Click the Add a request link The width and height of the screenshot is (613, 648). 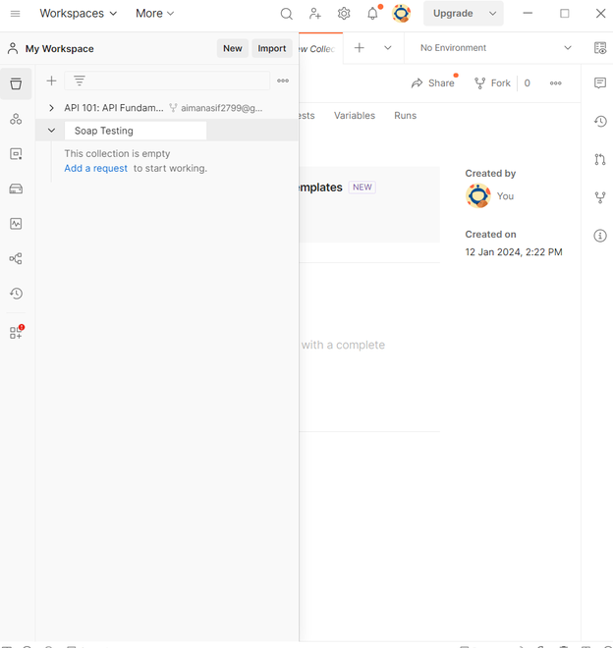[95, 168]
